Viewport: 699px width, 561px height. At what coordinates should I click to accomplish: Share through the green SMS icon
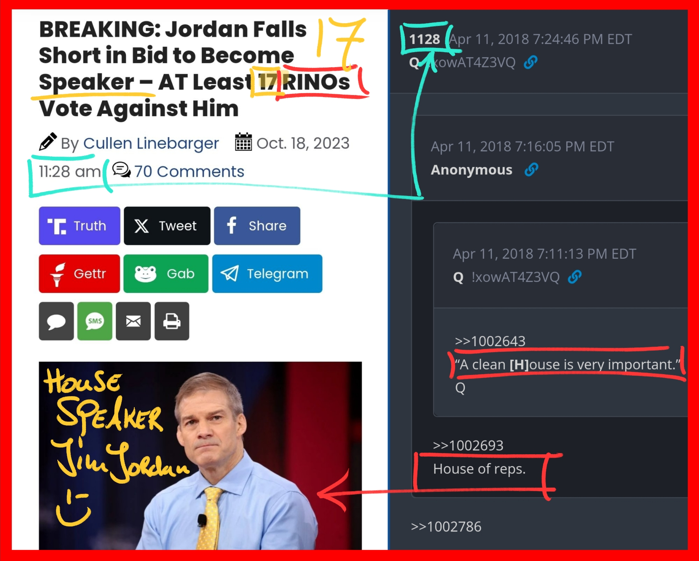tap(95, 321)
